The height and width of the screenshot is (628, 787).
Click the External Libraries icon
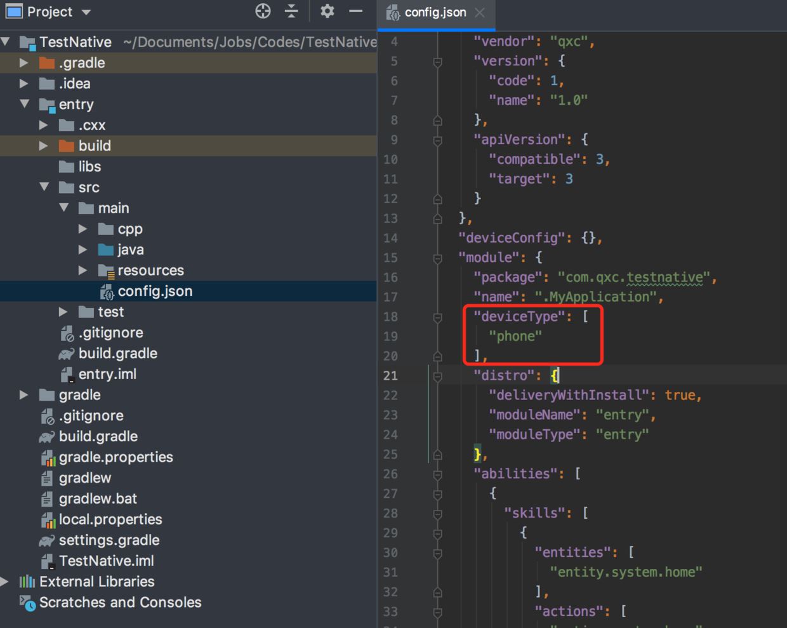coord(27,582)
